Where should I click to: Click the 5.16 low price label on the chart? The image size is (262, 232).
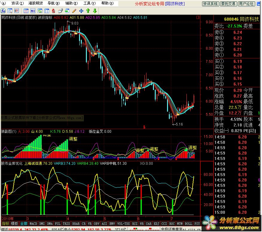tap(179, 124)
